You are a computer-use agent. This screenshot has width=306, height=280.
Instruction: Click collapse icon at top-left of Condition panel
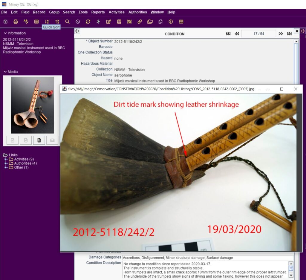click(x=77, y=31)
